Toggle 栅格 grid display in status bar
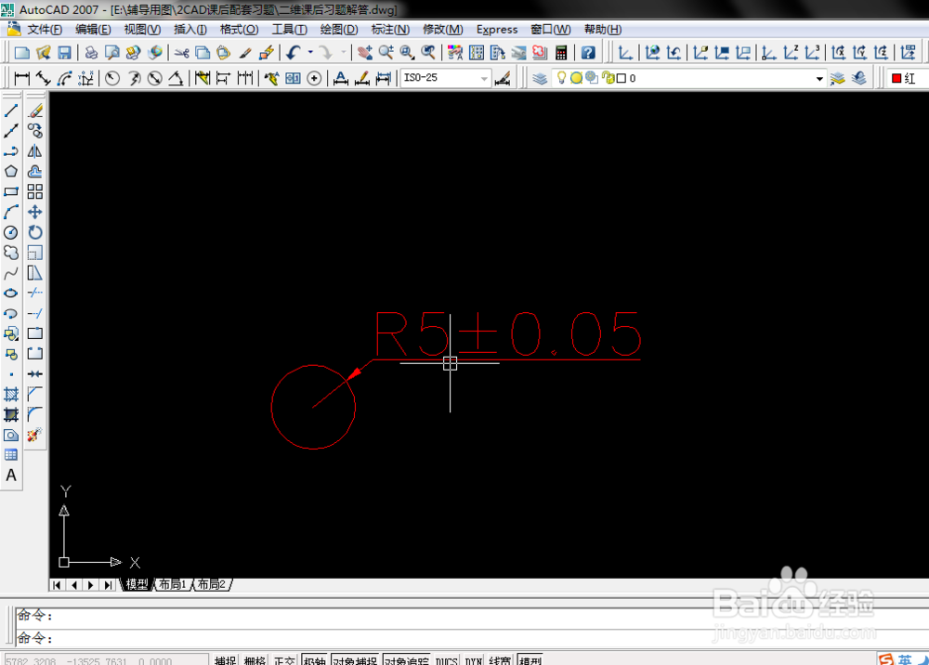Image resolution: width=929 pixels, height=665 pixels. (255, 660)
